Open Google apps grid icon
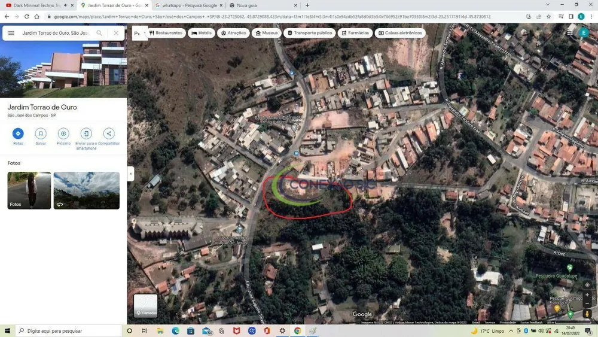598x337 pixels. [x=569, y=33]
